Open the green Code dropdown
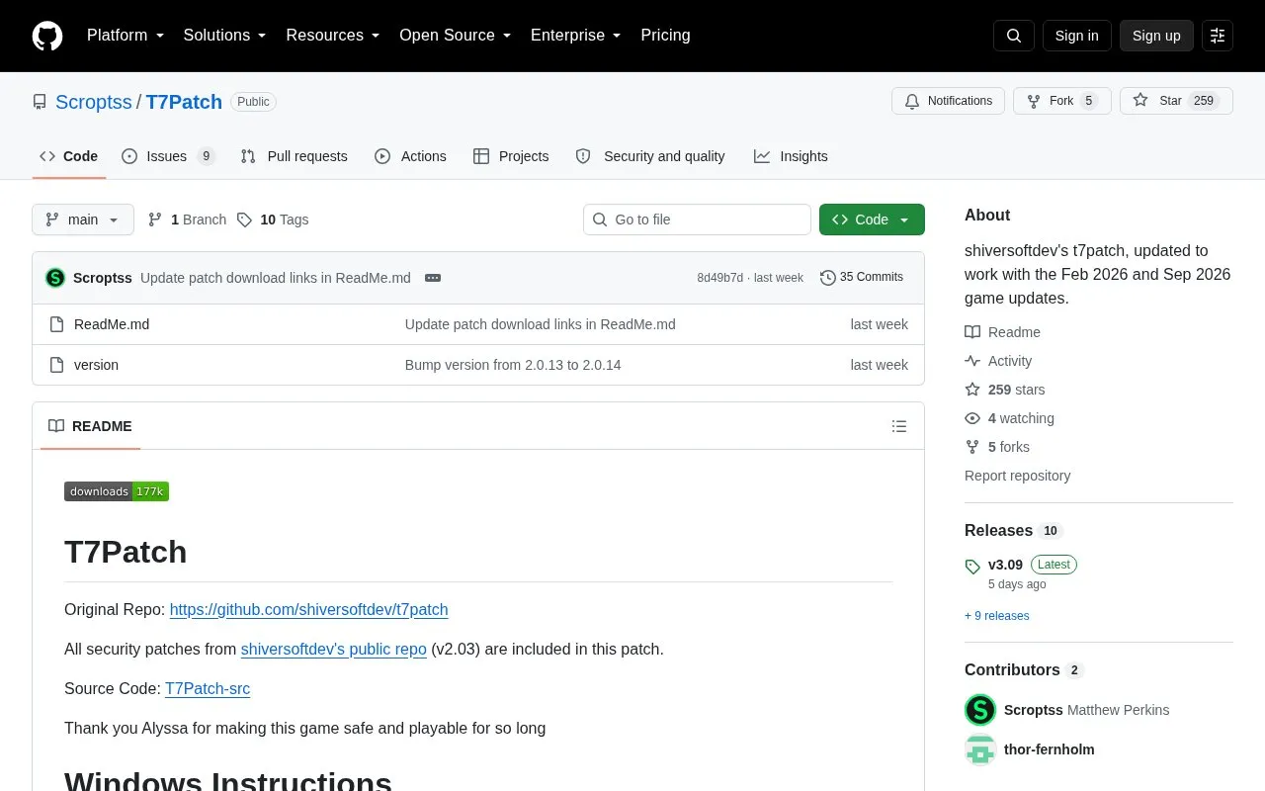This screenshot has width=1265, height=791. point(872,220)
